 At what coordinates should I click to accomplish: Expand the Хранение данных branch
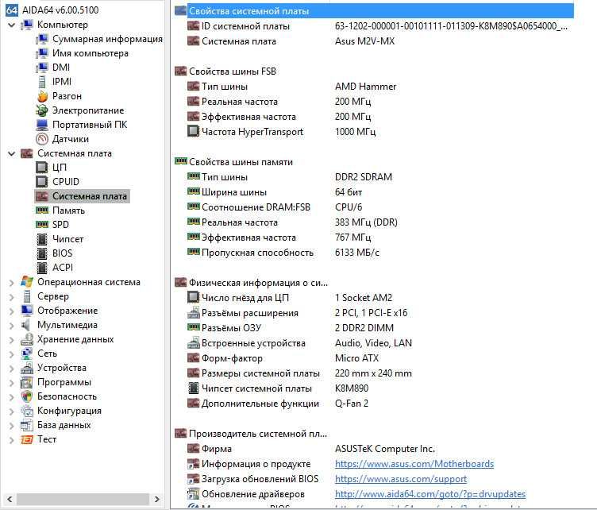12,340
